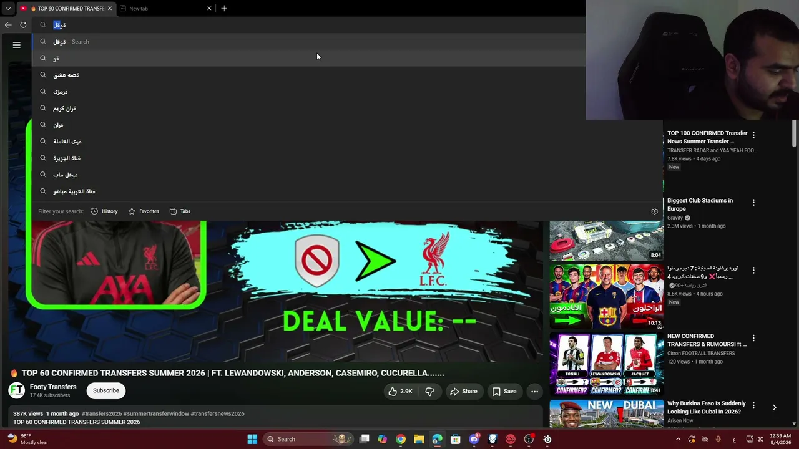Image resolution: width=799 pixels, height=449 pixels.
Task: Pick the 'قصه عشق' suggestion
Action: click(347, 75)
